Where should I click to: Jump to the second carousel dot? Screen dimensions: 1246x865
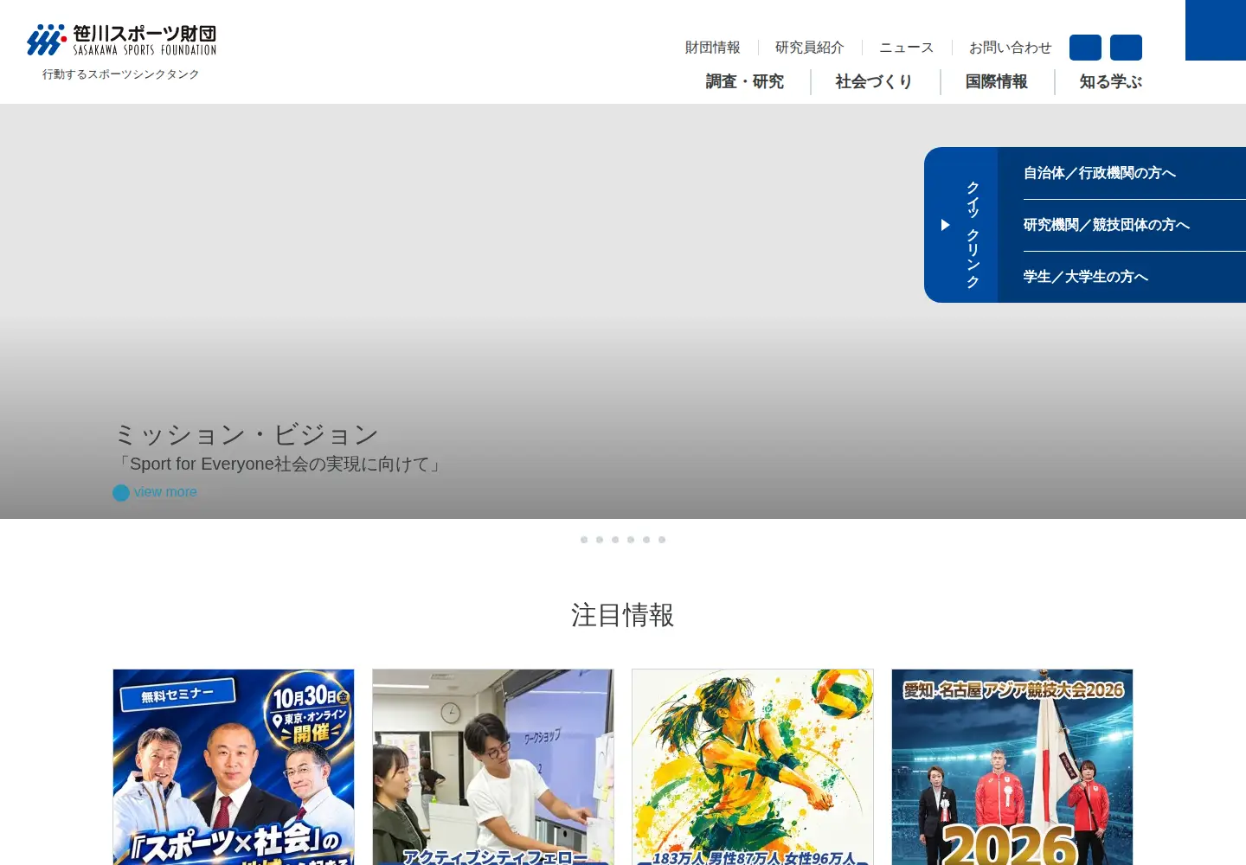[600, 540]
